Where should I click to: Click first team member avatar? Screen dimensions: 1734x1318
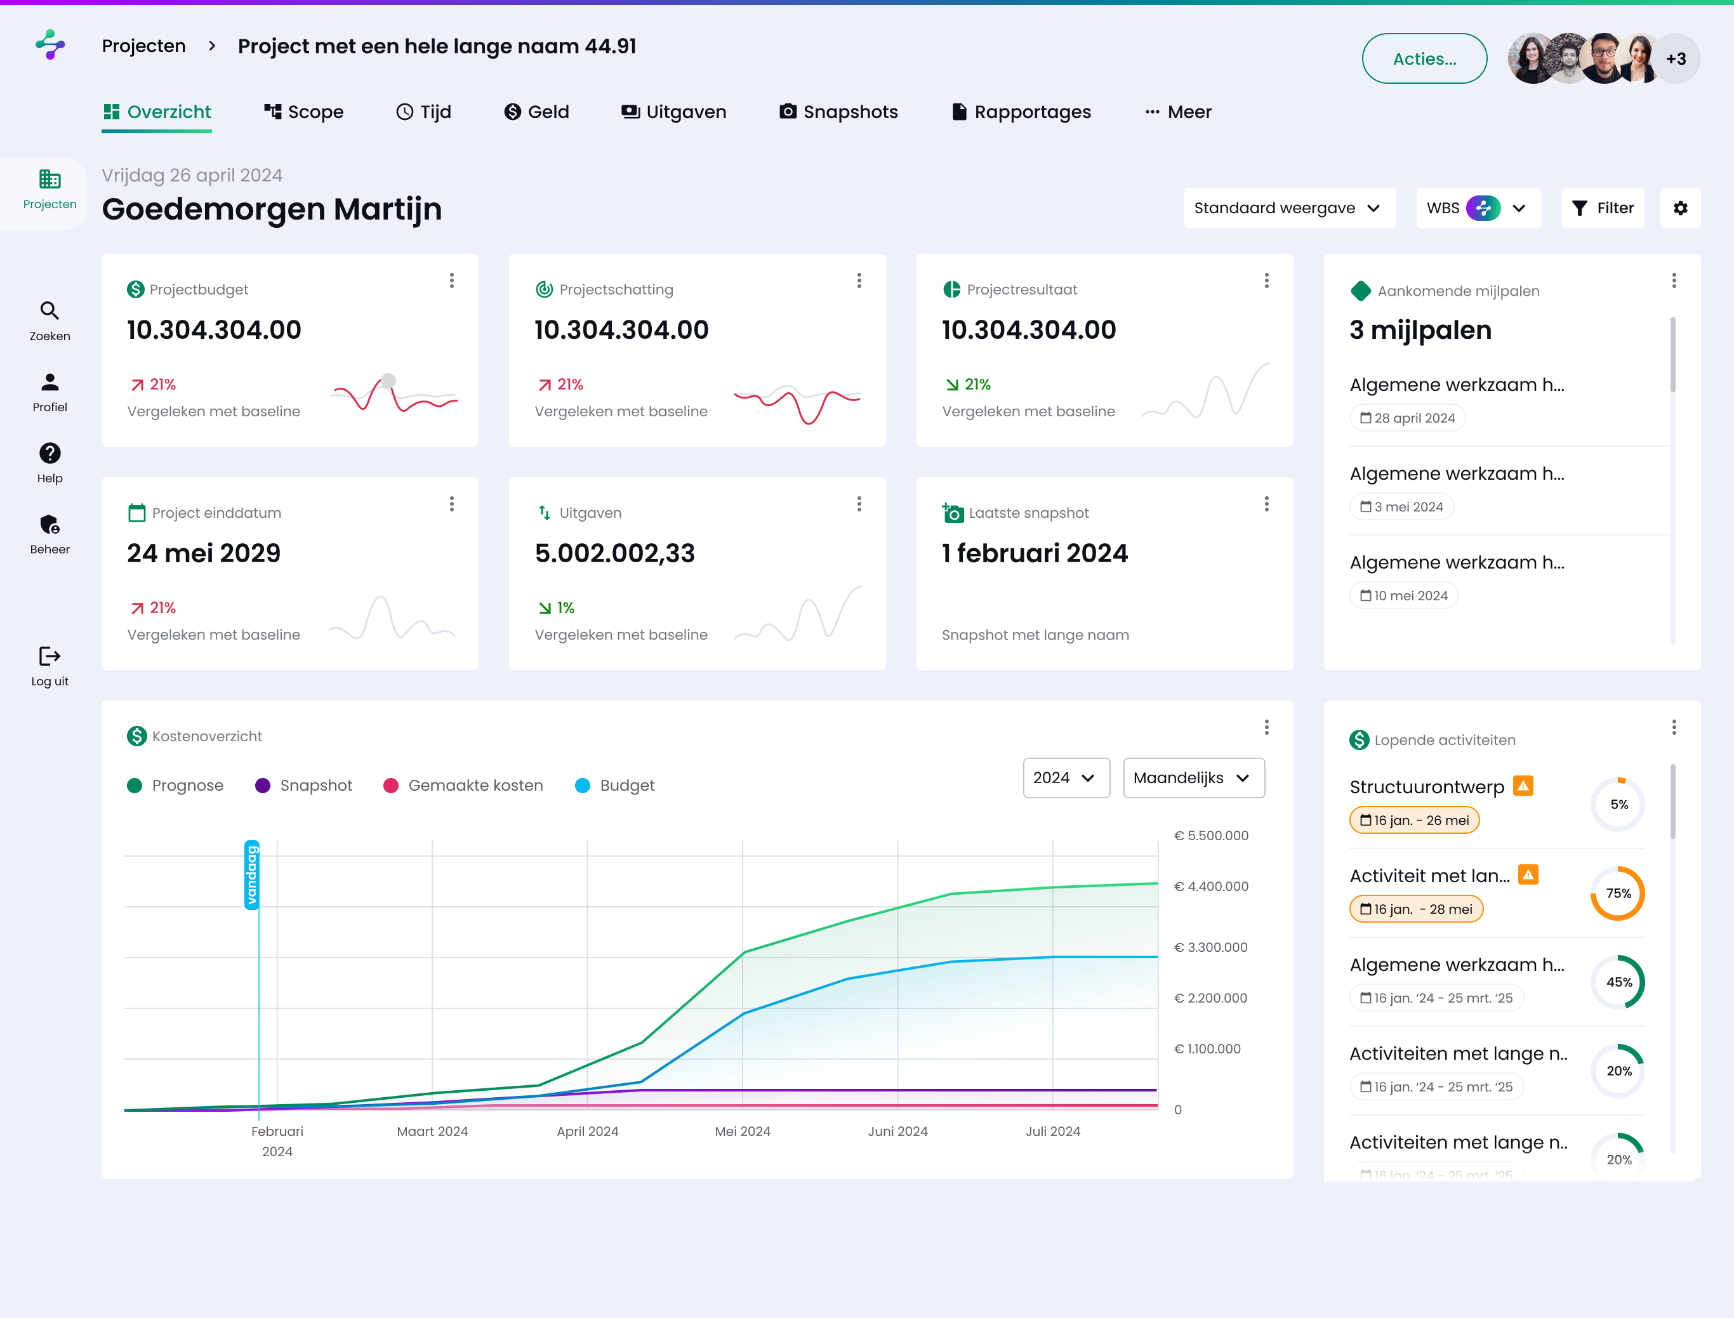1531,59
